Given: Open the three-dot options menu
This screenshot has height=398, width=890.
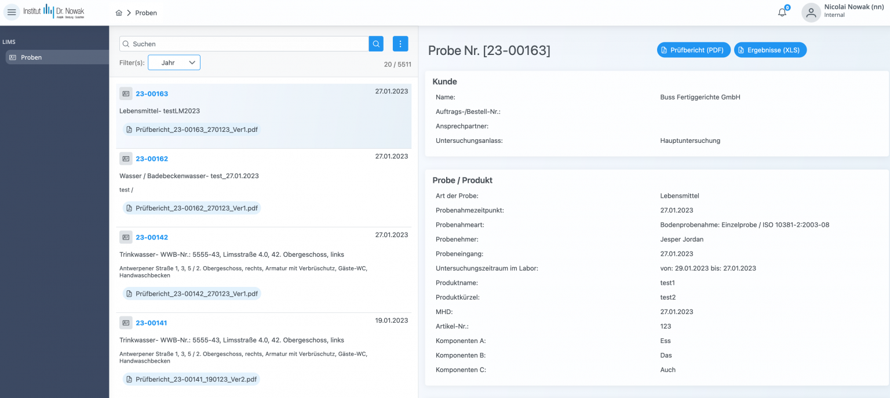Looking at the screenshot, I should point(400,43).
